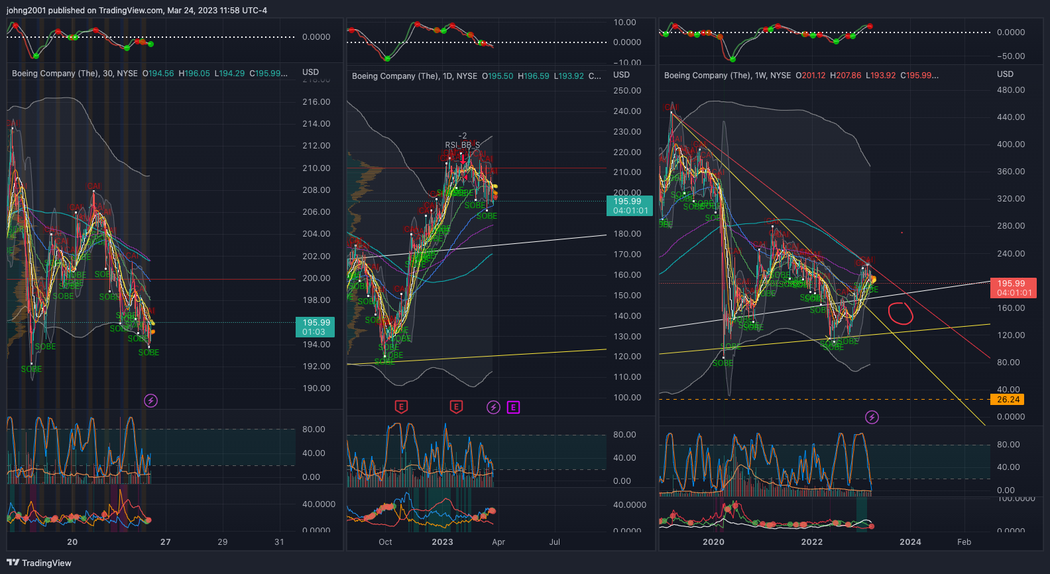1050x574 pixels.
Task: Click 250.00 on the daily price axis
Action: tap(627, 91)
